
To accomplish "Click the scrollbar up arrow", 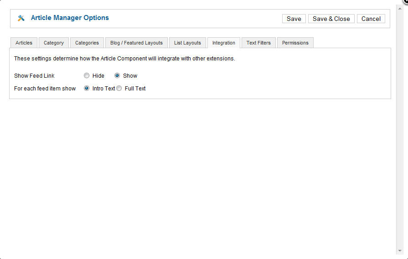I will [400, 9].
